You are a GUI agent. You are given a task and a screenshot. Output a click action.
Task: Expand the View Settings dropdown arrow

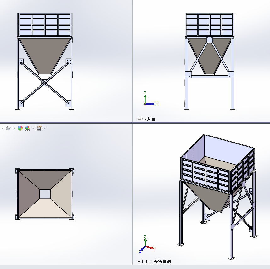click(45, 128)
